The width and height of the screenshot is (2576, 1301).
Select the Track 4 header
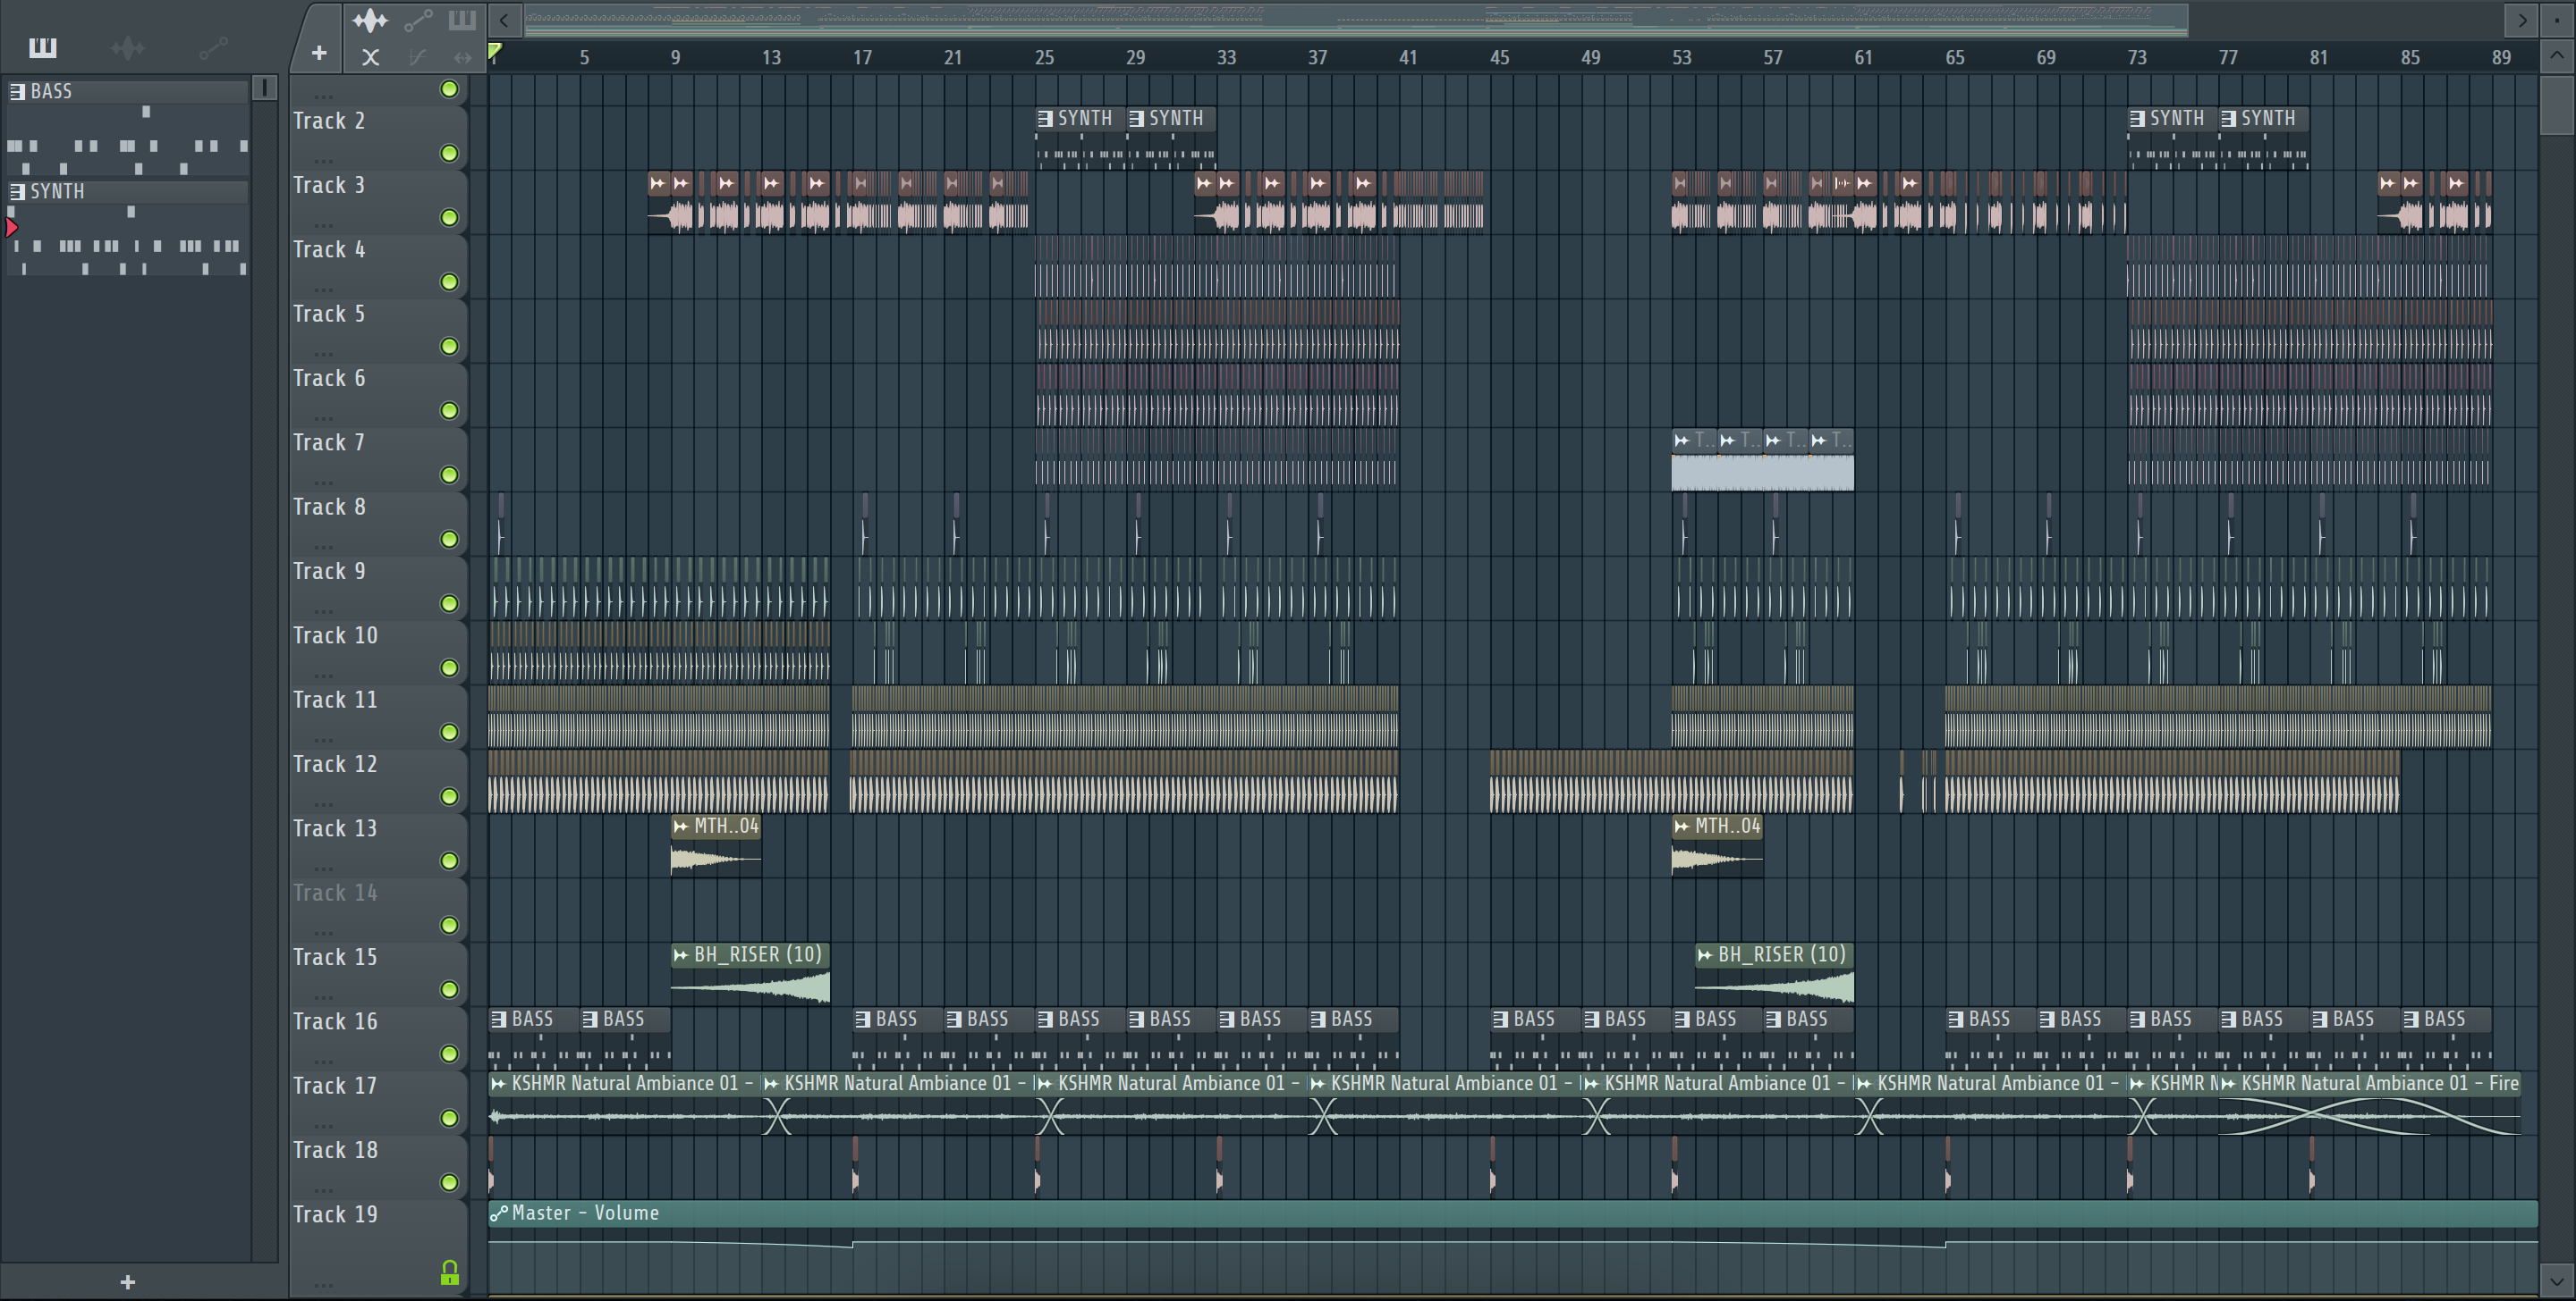pos(378,267)
